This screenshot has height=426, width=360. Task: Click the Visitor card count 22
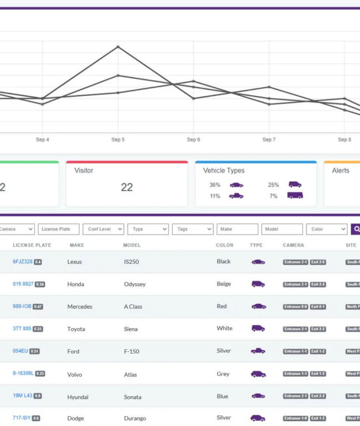pos(127,187)
